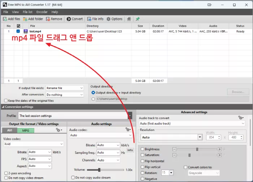Enable the Saturation checkbox
The height and width of the screenshot is (182, 253).
point(142,155)
